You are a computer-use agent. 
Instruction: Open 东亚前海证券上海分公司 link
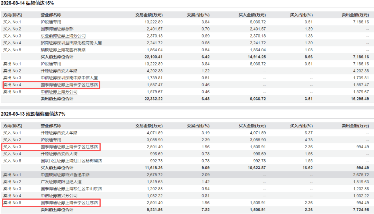[63, 36]
